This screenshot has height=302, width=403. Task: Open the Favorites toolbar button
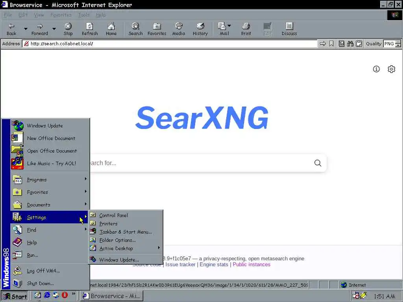(x=157, y=29)
